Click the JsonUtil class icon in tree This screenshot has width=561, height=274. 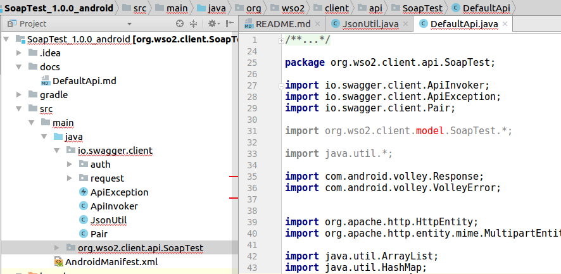(83, 220)
